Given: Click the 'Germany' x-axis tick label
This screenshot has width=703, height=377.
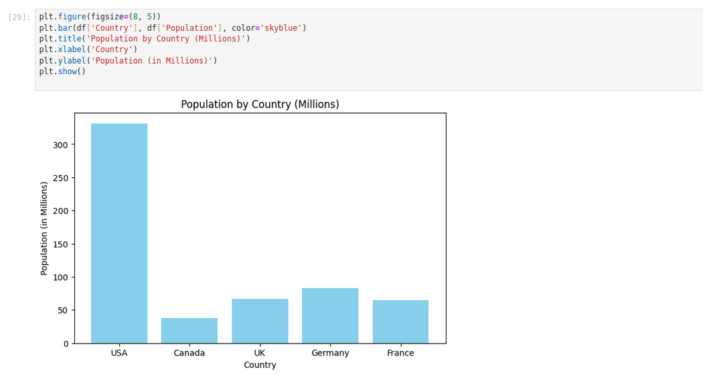Looking at the screenshot, I should pos(330,353).
